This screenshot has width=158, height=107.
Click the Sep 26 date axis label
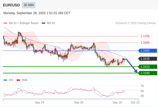[117, 102]
